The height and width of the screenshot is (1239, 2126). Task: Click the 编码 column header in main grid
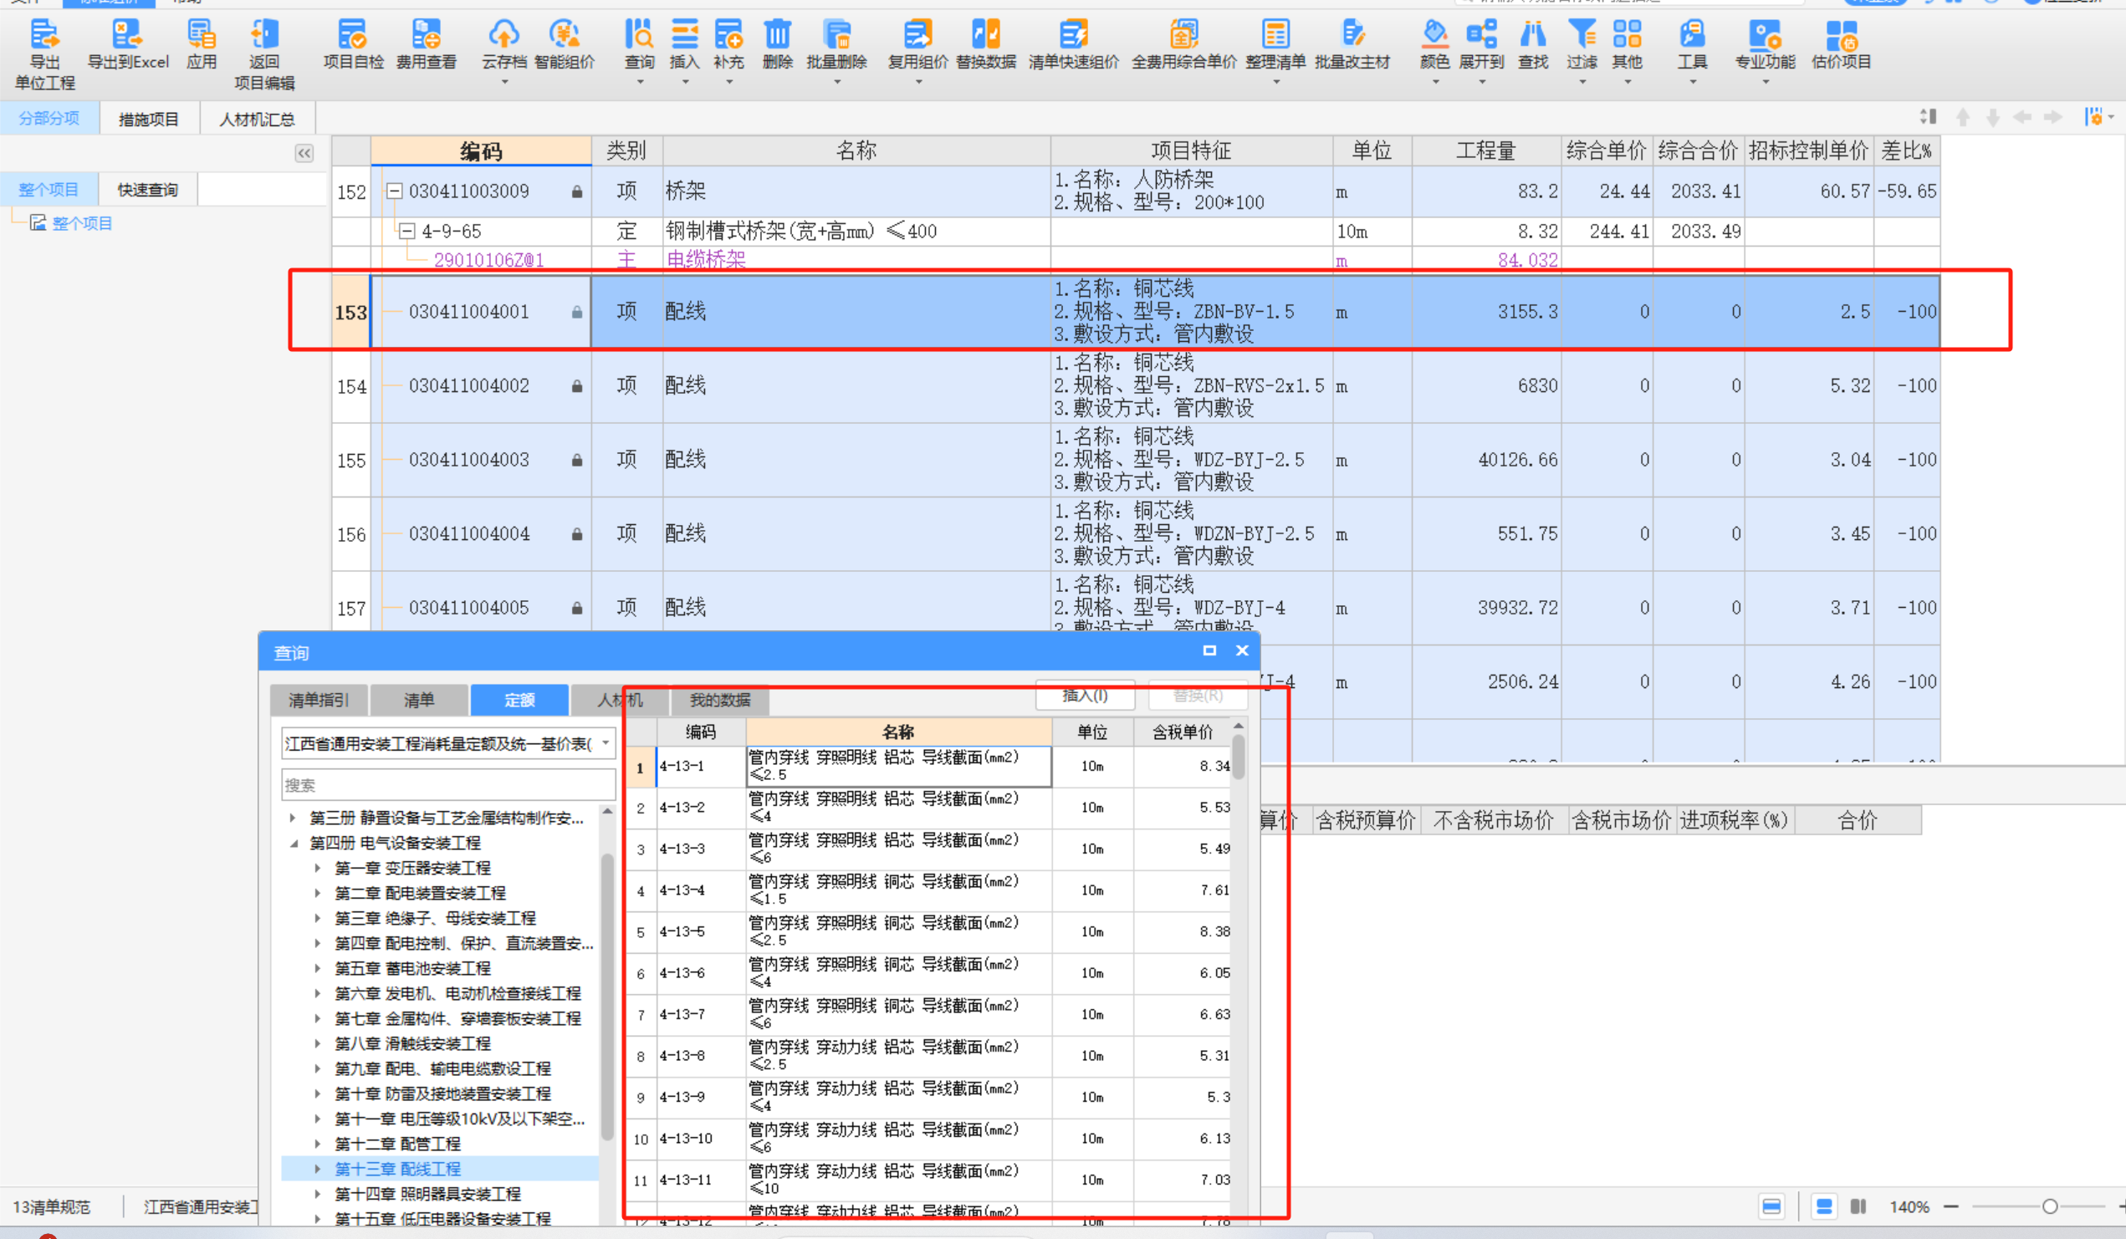click(481, 151)
